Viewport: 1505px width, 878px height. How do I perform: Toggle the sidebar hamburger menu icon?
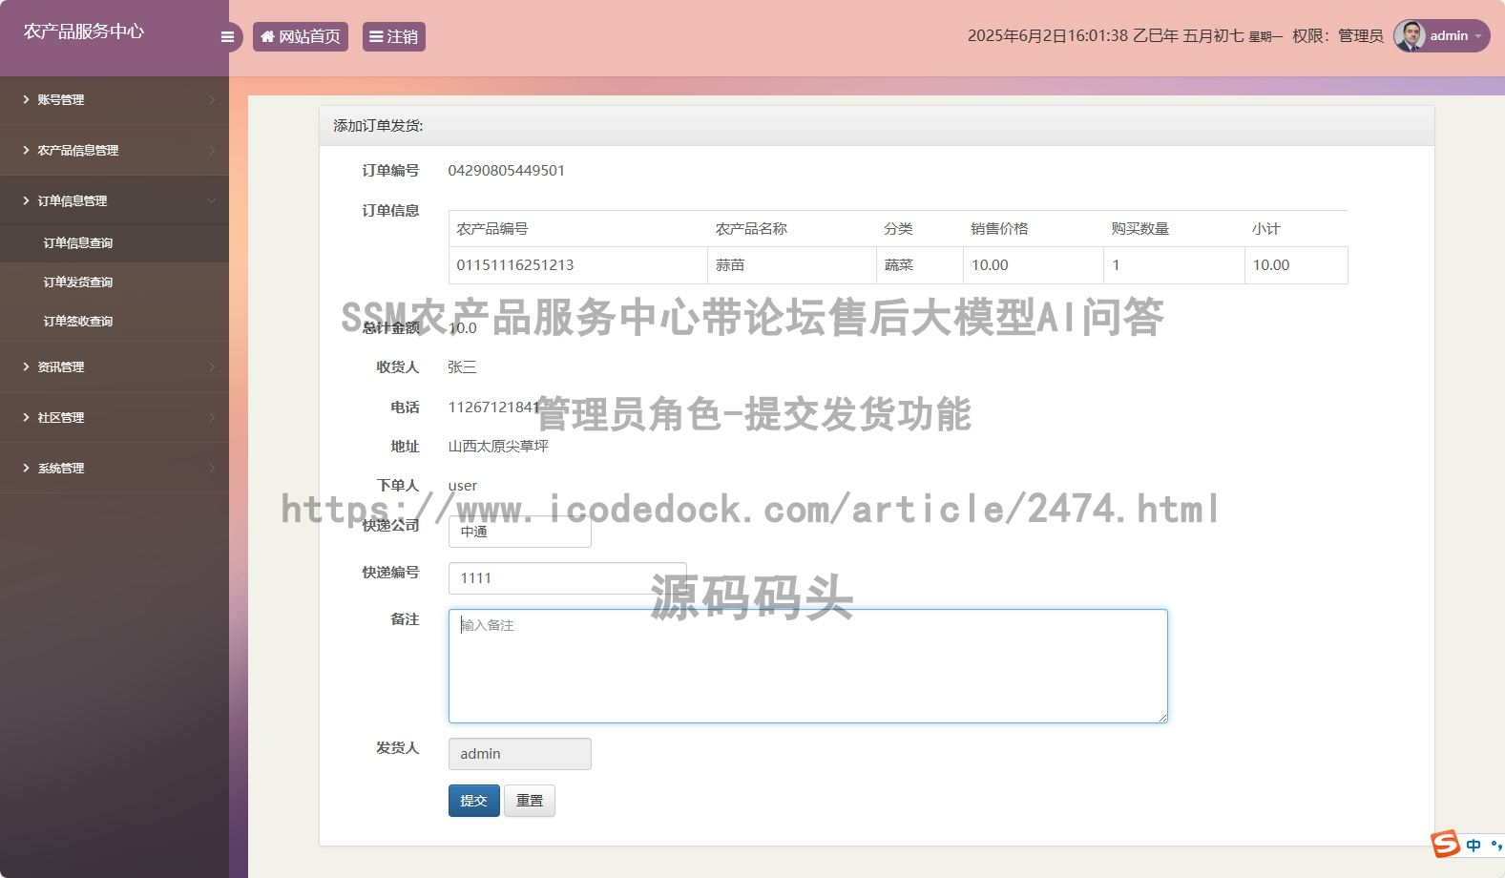(227, 37)
